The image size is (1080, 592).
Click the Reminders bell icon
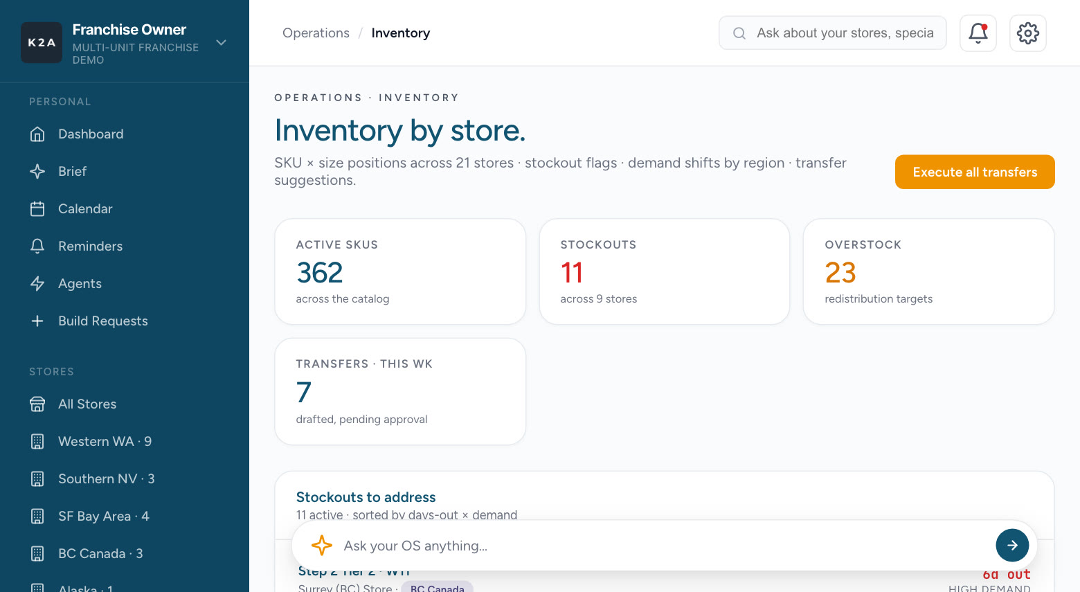click(x=37, y=246)
